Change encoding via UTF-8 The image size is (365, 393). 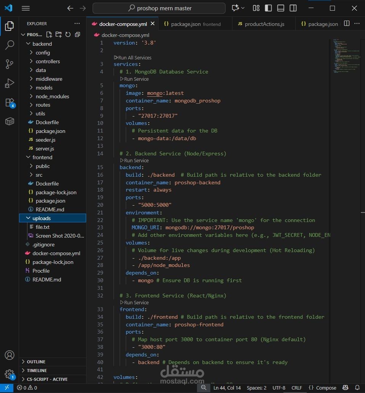click(x=279, y=388)
